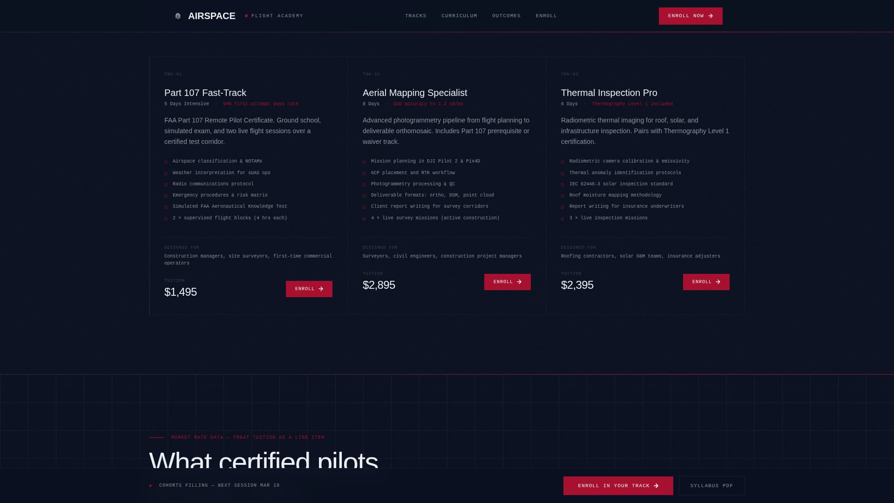This screenshot has width=894, height=503.
Task: Click the arrow in Aerial Mapping Specialist's ENROLL button
Action: (x=519, y=282)
